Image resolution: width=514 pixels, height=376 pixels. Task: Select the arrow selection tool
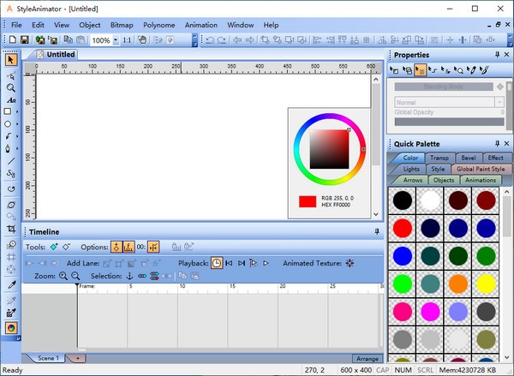[x=11, y=60]
